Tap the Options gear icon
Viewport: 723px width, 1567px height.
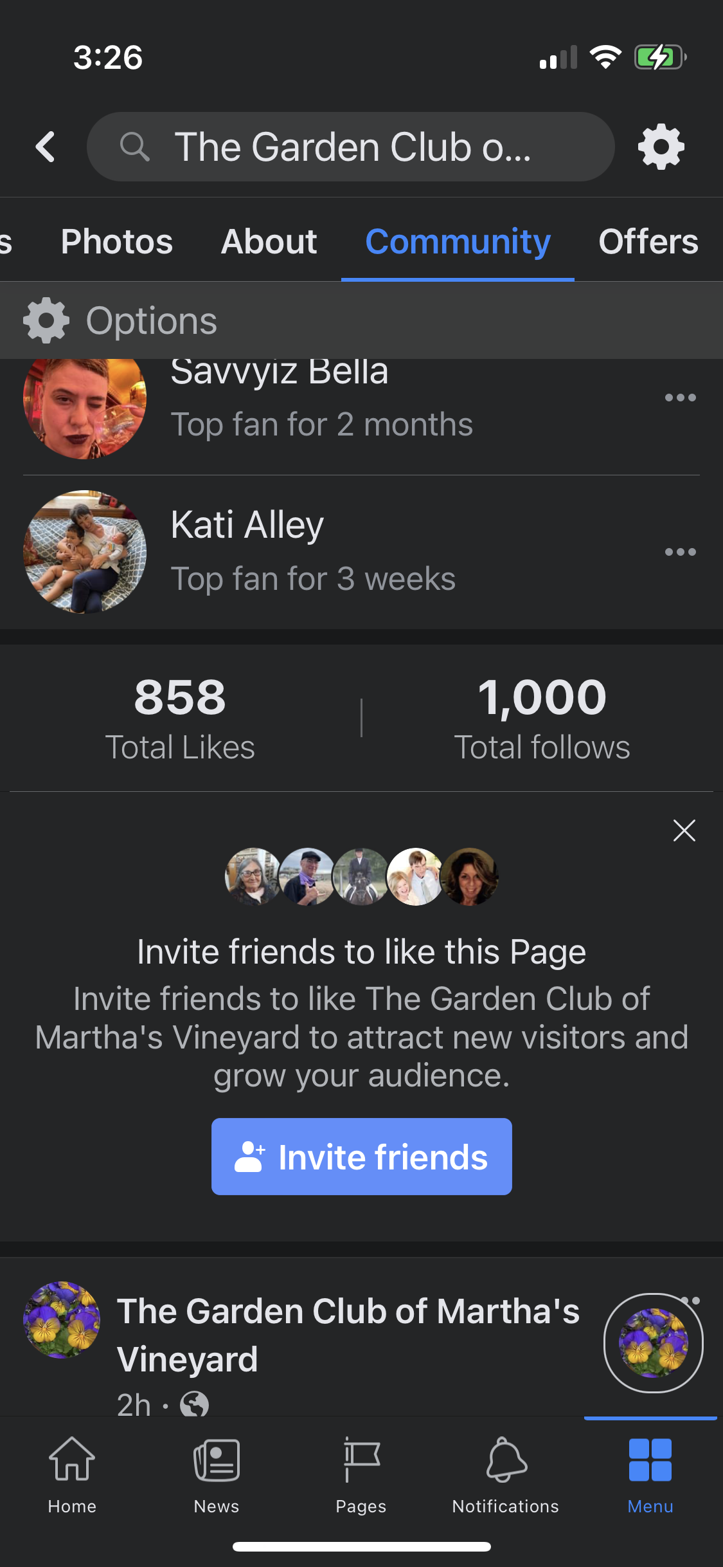click(x=46, y=320)
